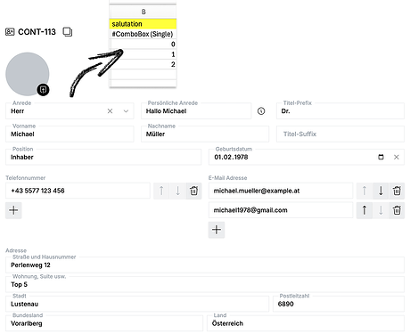Add another Telefonnummer with plus button
410x334 pixels.
click(x=13, y=210)
